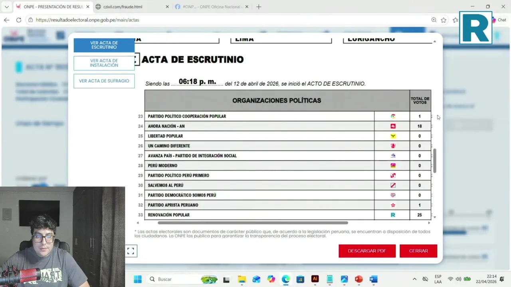
Task: Click the Avanza País party logo
Action: pyautogui.click(x=393, y=156)
